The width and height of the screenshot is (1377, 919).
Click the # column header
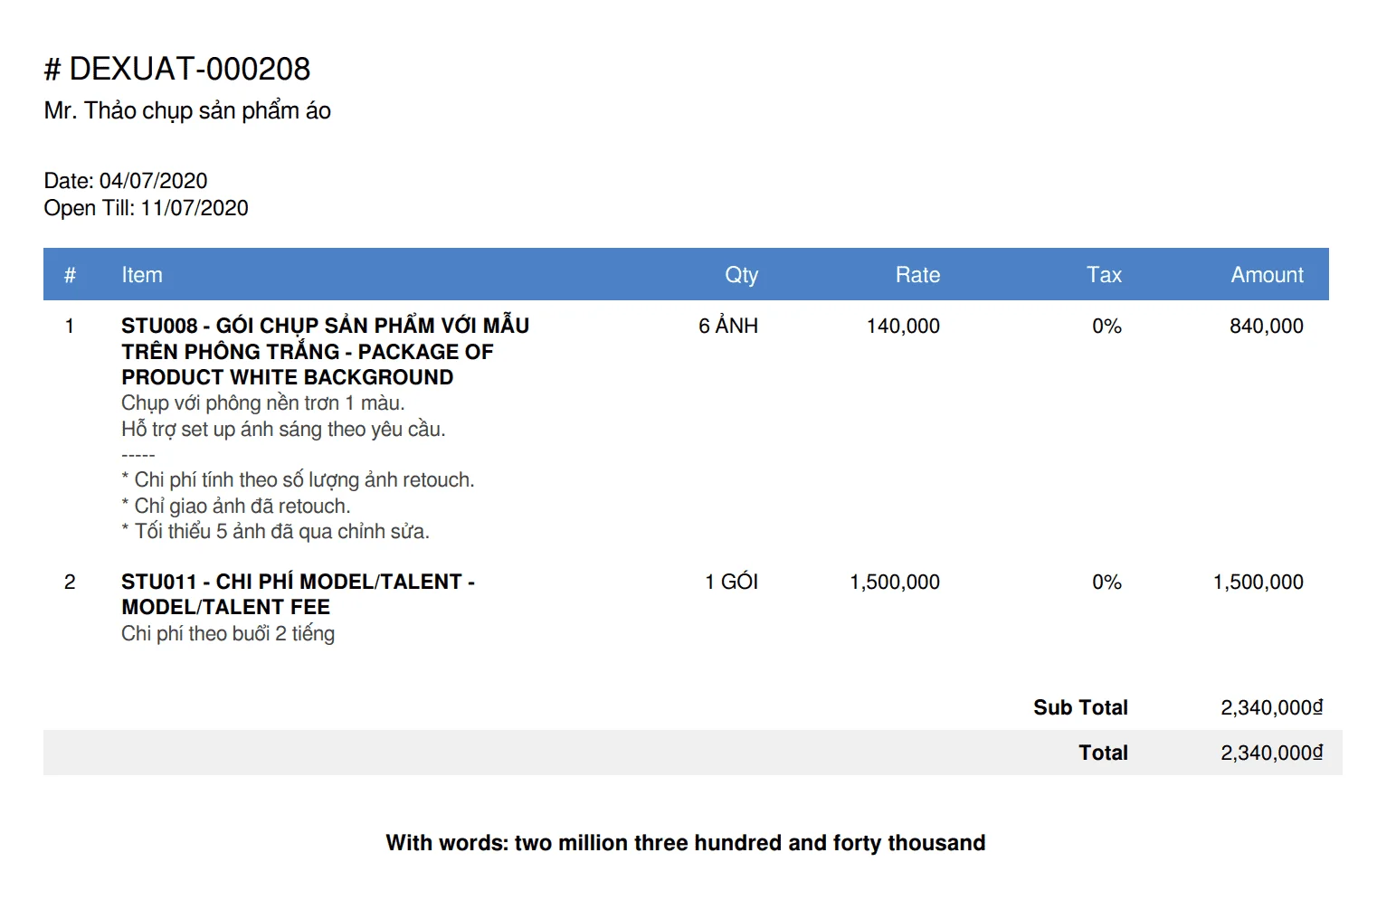(x=70, y=275)
